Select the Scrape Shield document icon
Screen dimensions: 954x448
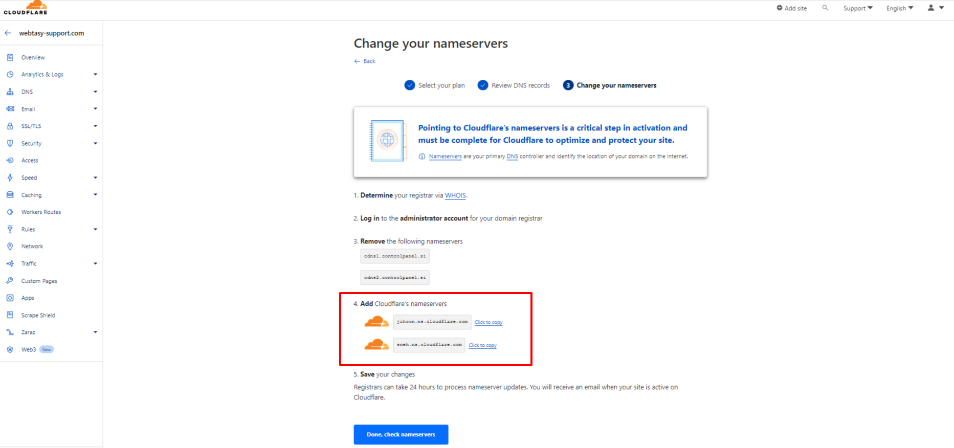coord(10,315)
